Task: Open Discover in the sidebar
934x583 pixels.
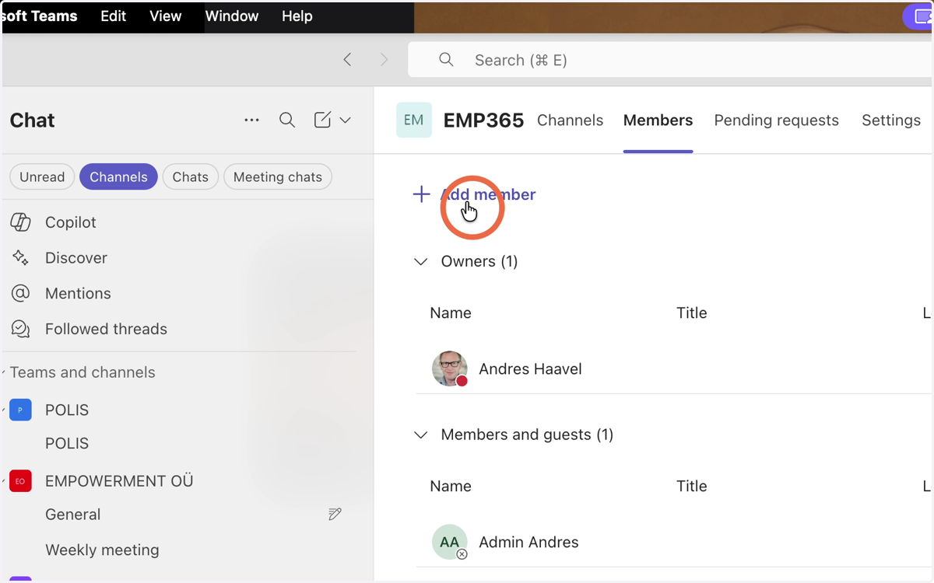Action: coord(76,258)
